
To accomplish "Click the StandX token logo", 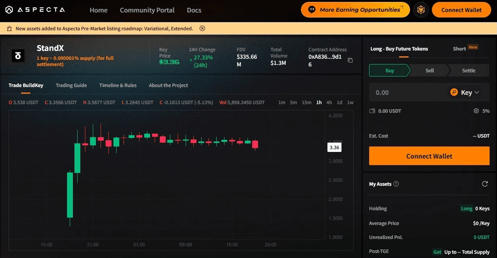I will coord(18,56).
